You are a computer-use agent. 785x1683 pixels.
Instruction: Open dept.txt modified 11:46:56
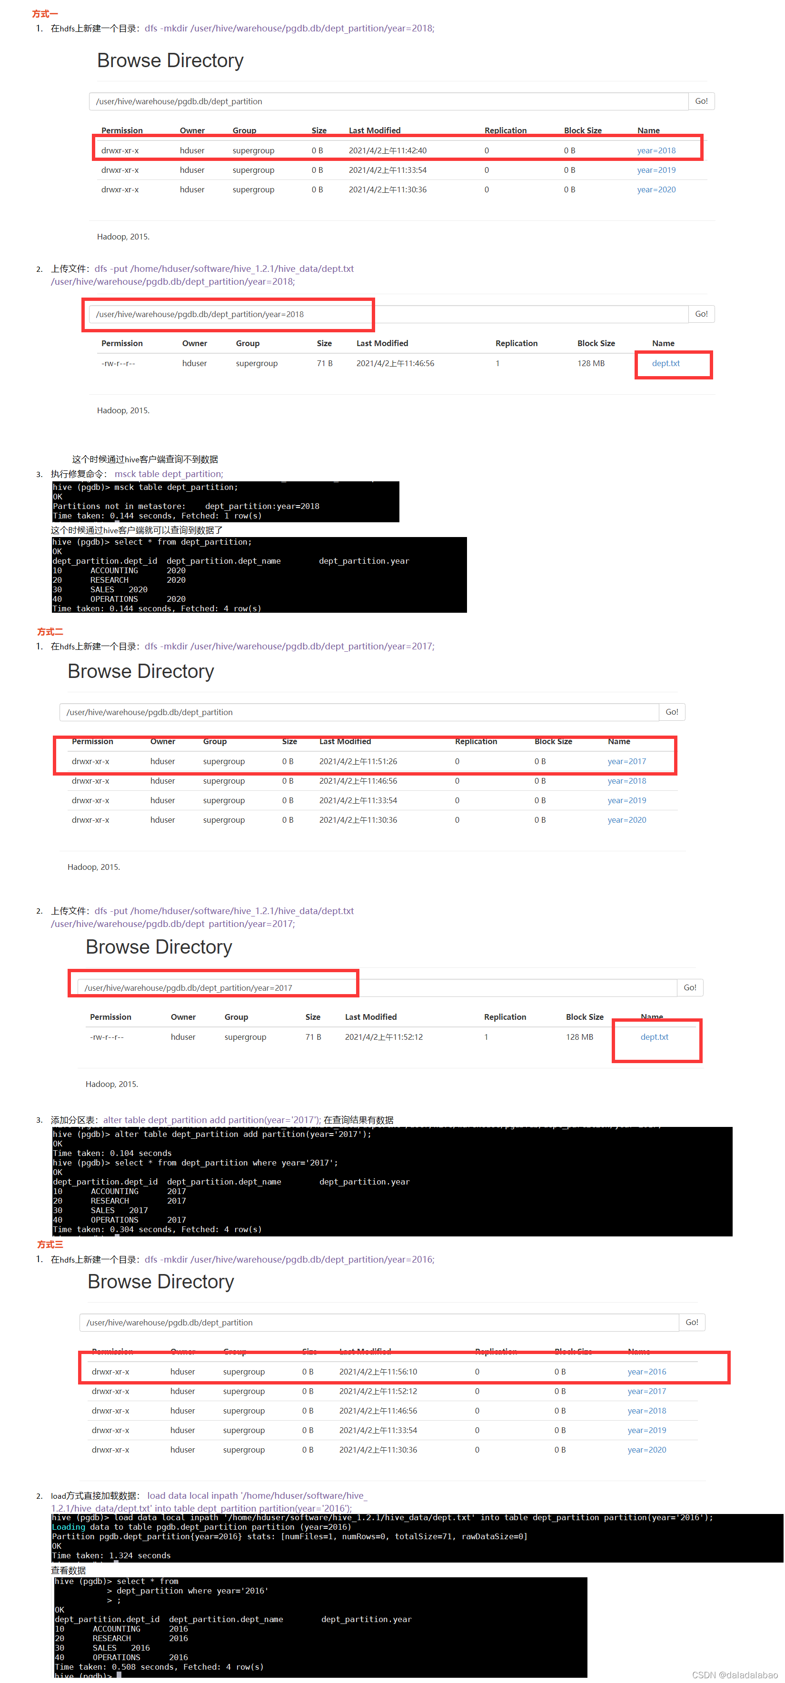[x=666, y=363]
